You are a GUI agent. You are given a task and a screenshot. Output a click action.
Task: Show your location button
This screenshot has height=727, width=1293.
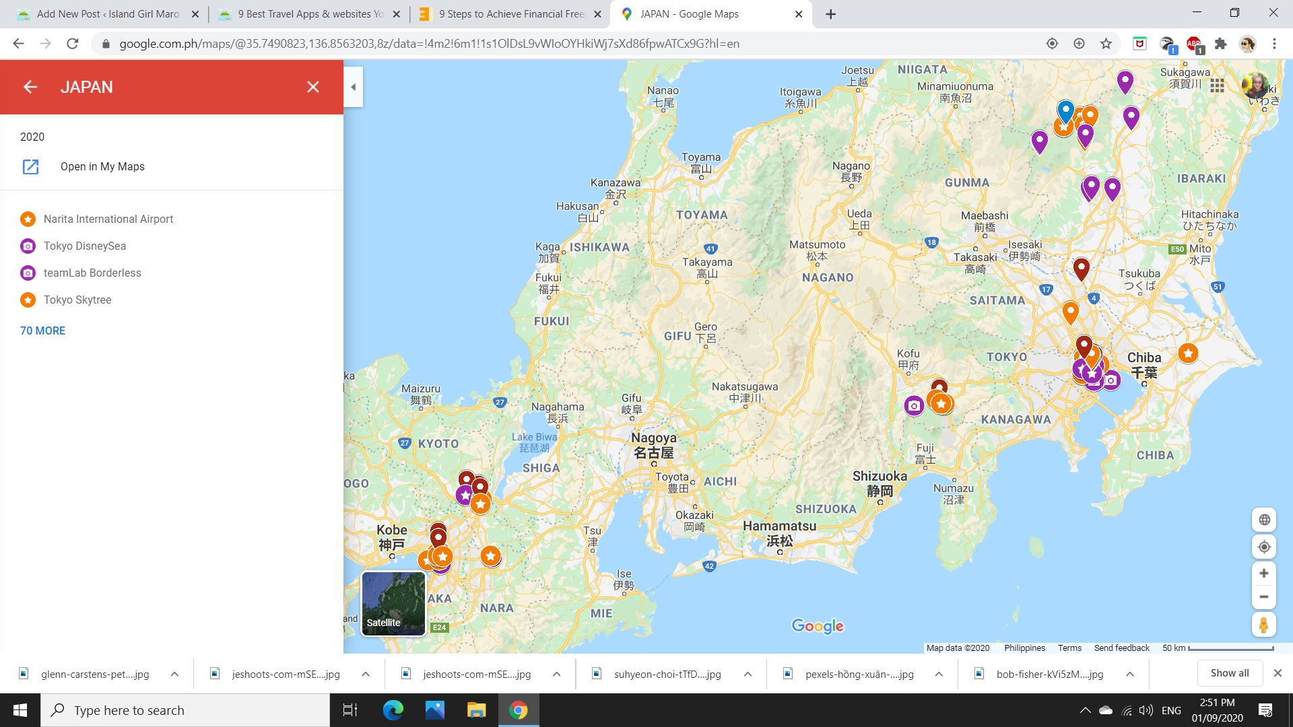[1264, 547]
